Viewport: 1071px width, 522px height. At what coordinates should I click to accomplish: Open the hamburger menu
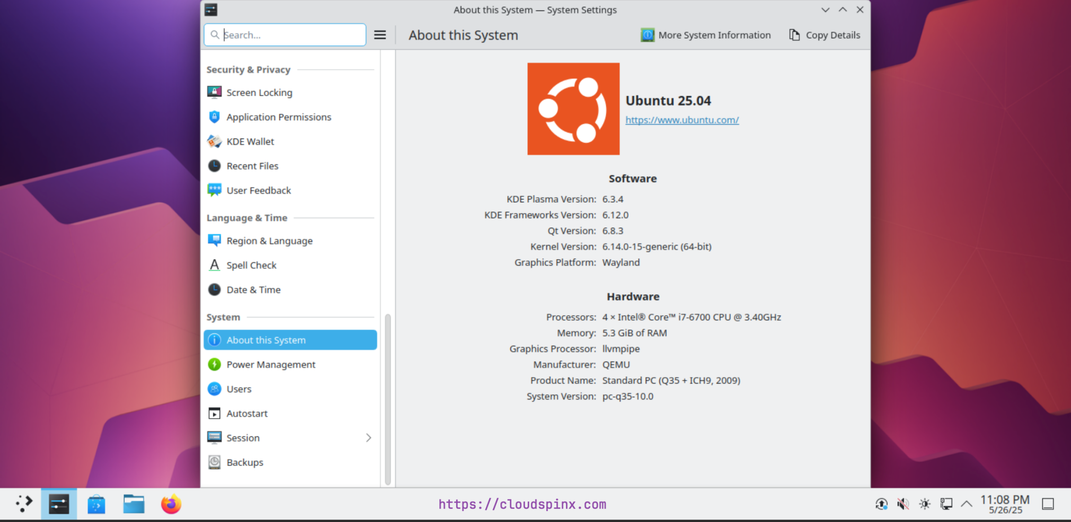(380, 34)
